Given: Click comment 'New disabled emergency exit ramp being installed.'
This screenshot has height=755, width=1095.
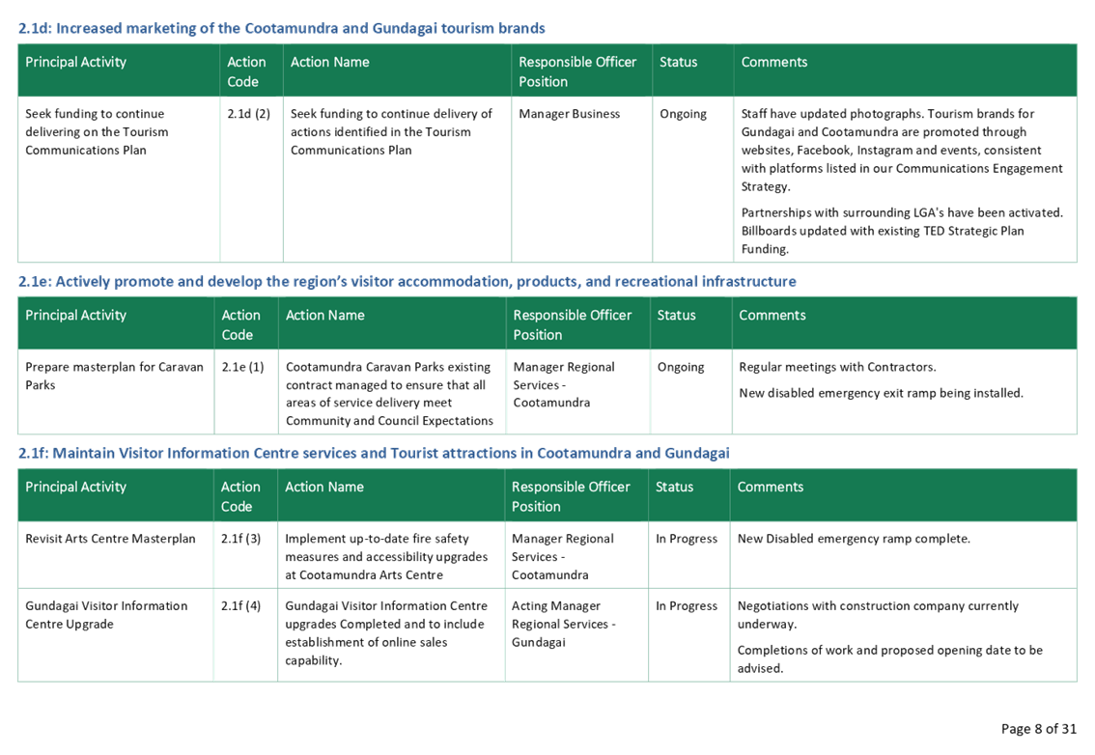Looking at the screenshot, I should 881,393.
